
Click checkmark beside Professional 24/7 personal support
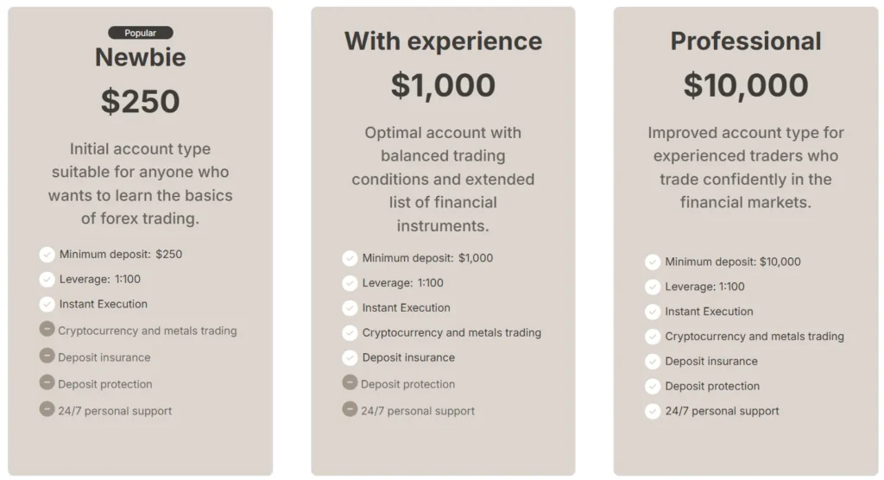pyautogui.click(x=653, y=411)
